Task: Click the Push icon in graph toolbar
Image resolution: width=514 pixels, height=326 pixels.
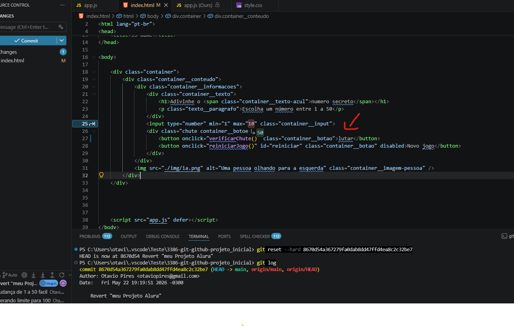Action: pos(52,275)
